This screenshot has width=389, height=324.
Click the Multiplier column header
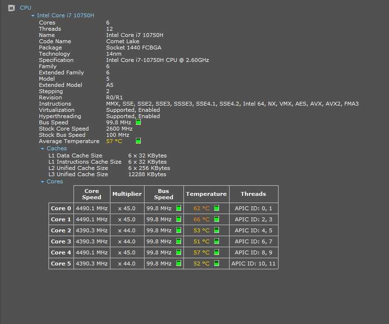pos(127,194)
